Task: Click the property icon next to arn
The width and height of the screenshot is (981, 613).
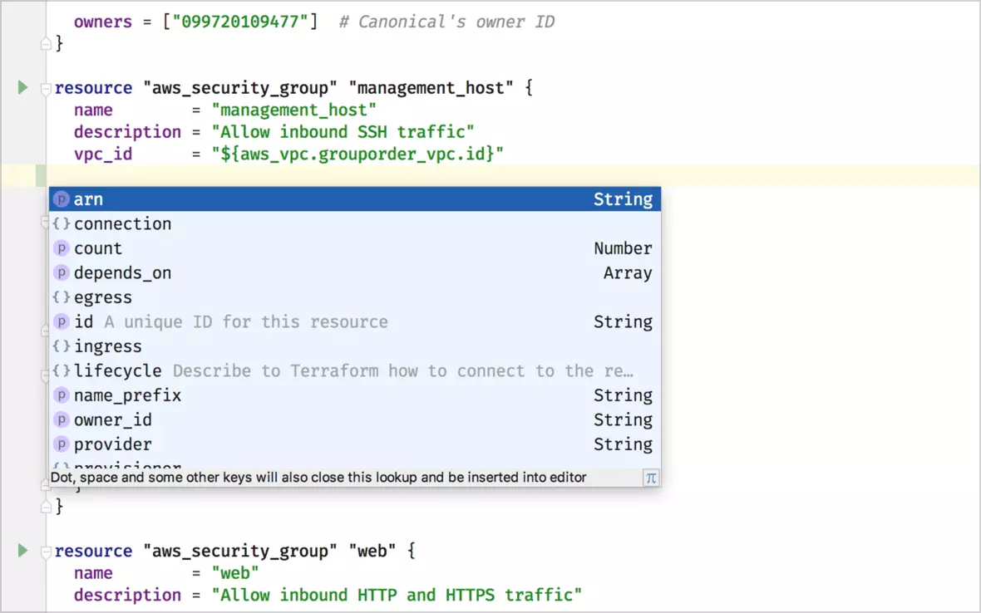Action: tap(61, 199)
